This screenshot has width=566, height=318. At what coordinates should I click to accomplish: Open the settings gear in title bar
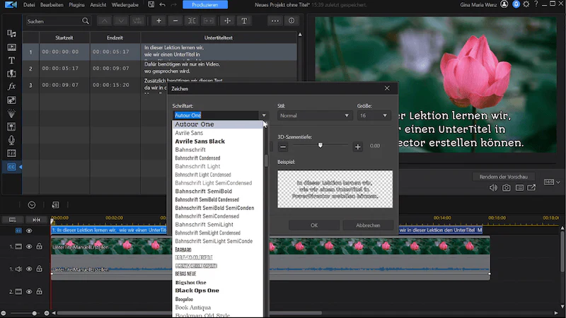pos(526,4)
